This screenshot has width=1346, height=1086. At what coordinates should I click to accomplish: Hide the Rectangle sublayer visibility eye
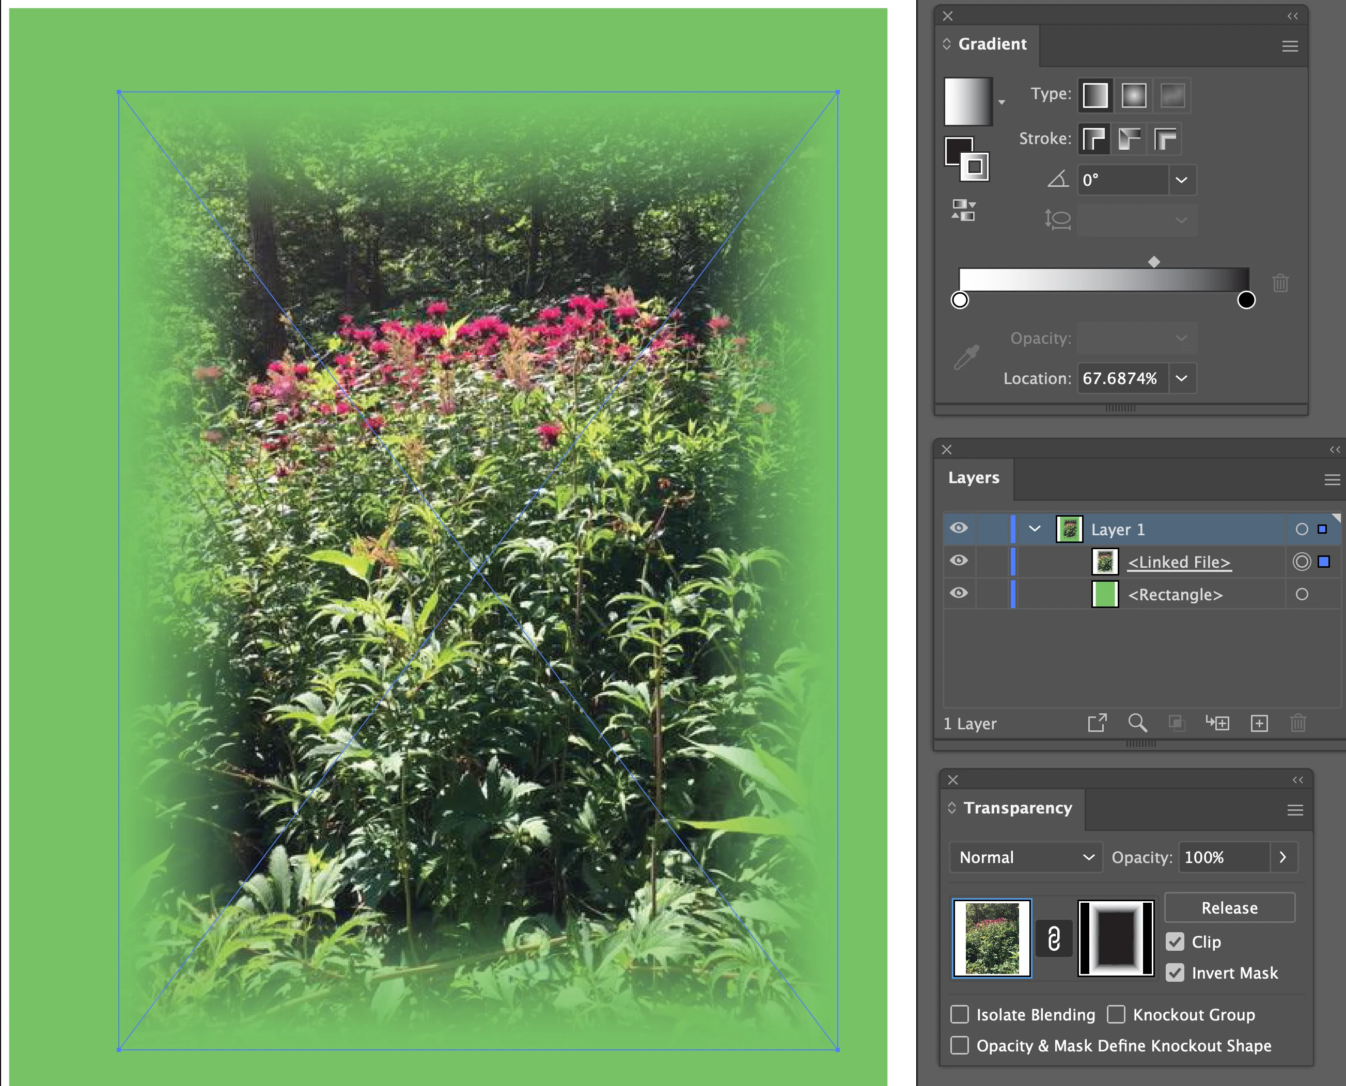tap(959, 593)
